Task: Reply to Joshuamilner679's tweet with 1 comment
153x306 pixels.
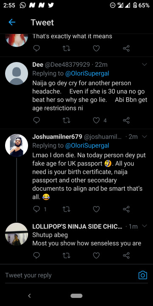Action: (37, 209)
